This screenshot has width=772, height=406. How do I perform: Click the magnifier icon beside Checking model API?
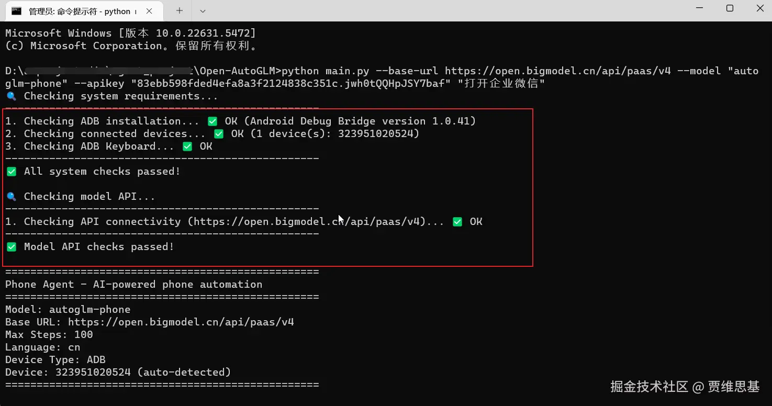click(x=11, y=197)
